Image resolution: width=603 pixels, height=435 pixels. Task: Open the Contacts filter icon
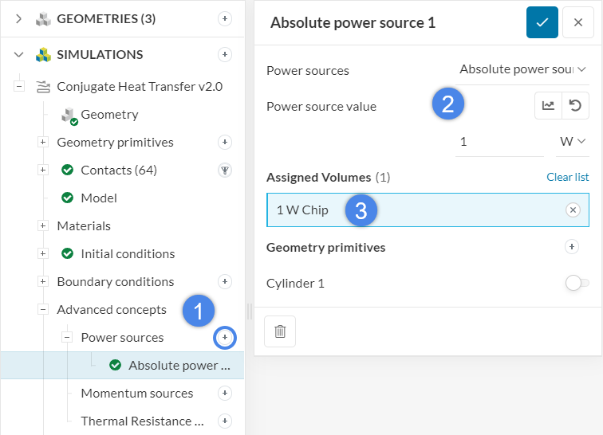[x=225, y=170]
